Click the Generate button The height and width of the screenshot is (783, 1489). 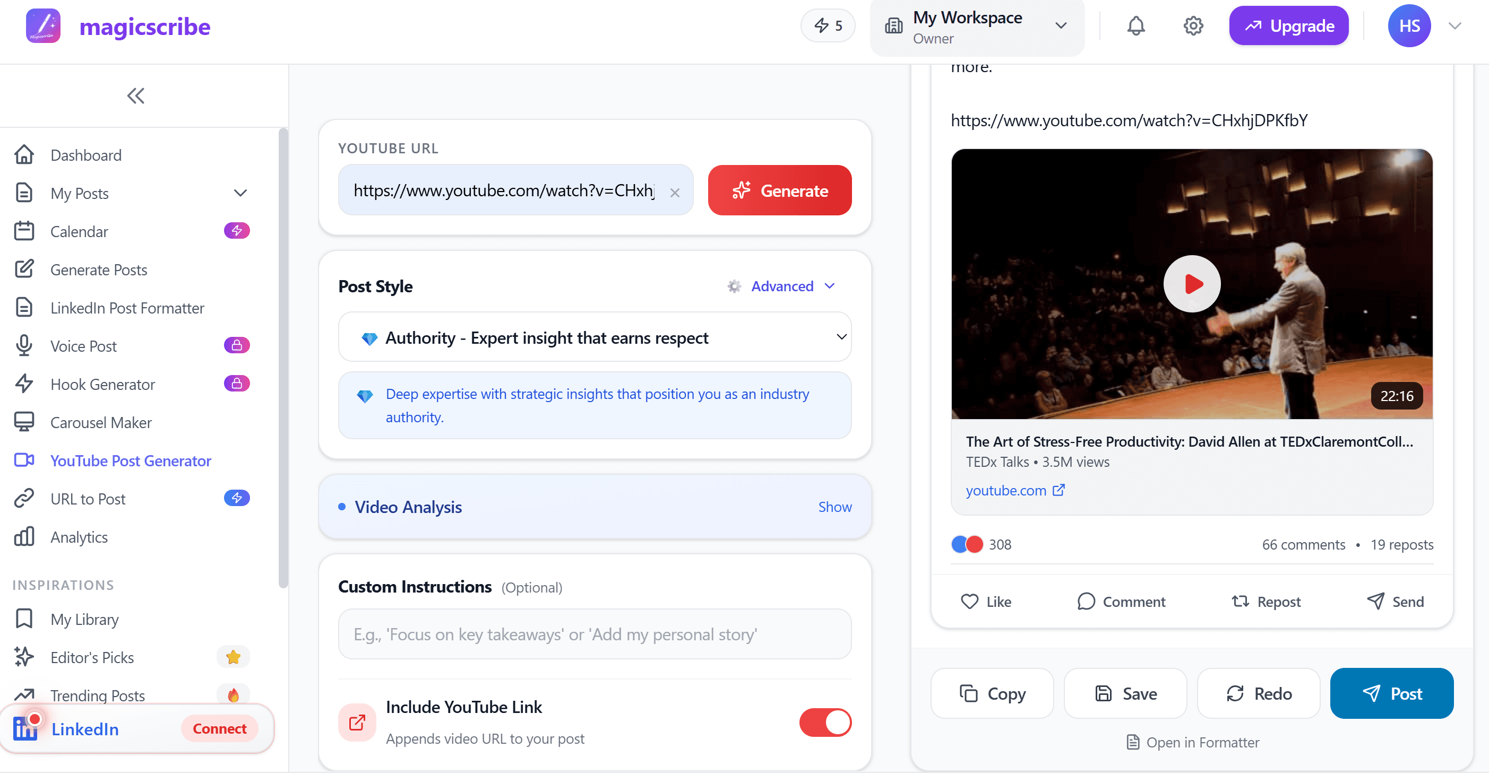pyautogui.click(x=780, y=190)
